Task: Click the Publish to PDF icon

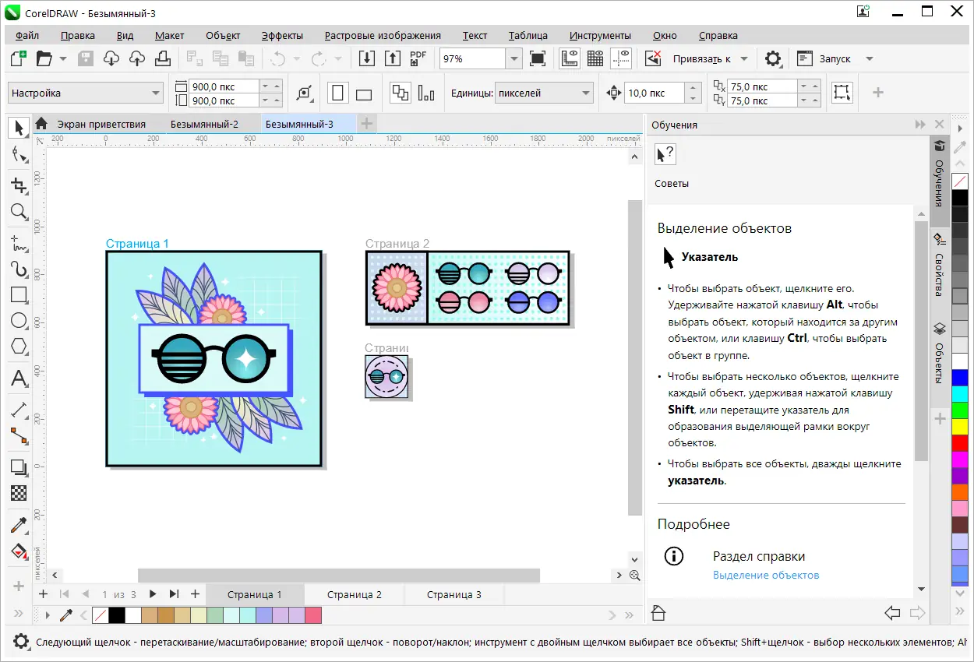Action: point(418,58)
